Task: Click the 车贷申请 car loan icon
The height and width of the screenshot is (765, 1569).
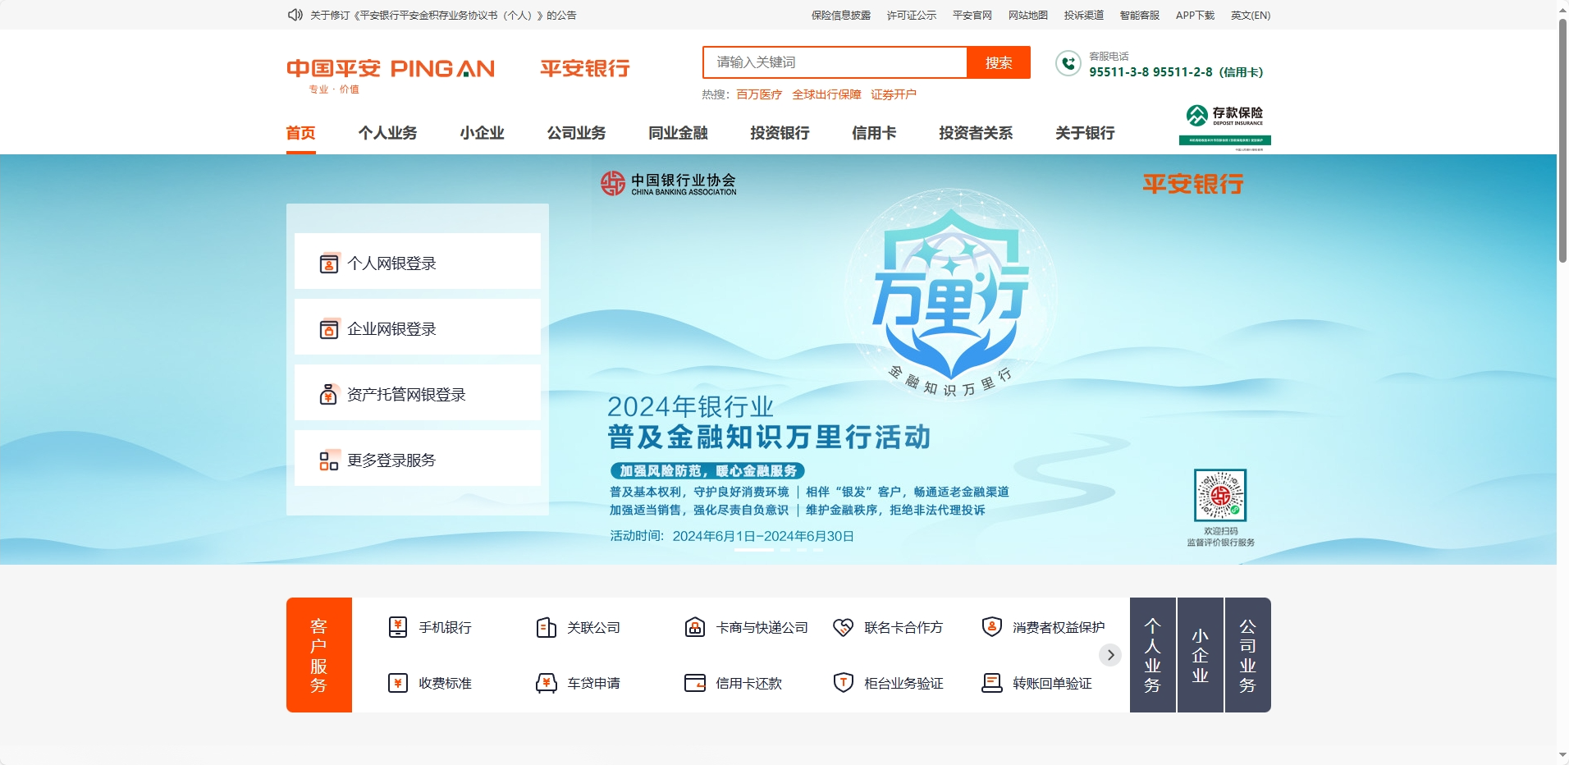Action: coord(547,683)
